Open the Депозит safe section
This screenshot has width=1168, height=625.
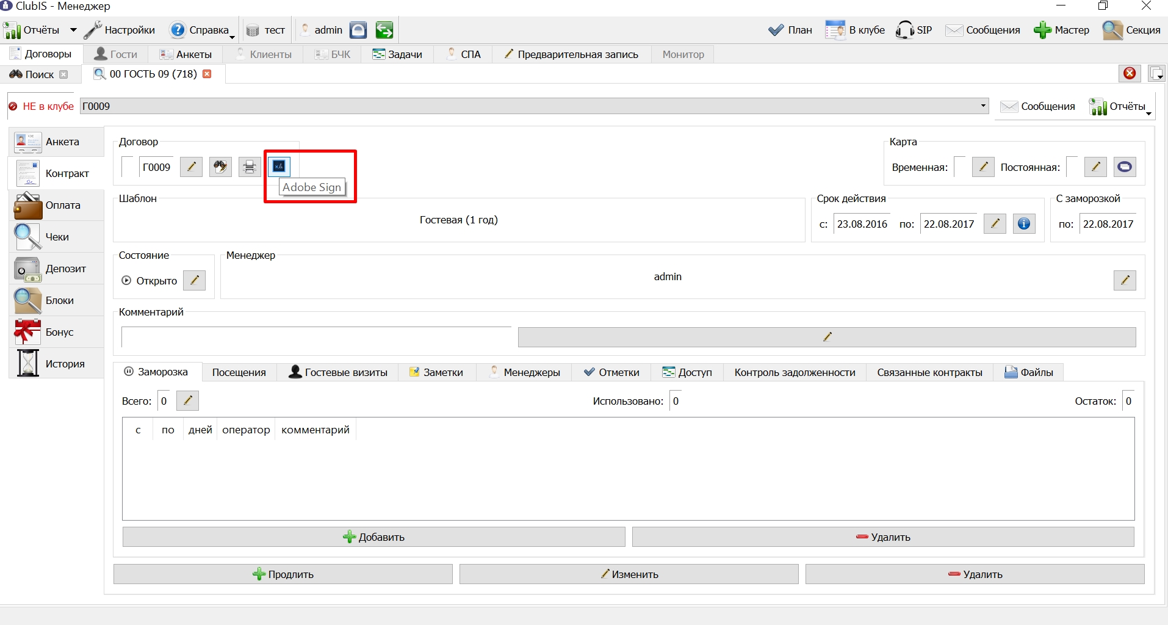pyautogui.click(x=57, y=269)
